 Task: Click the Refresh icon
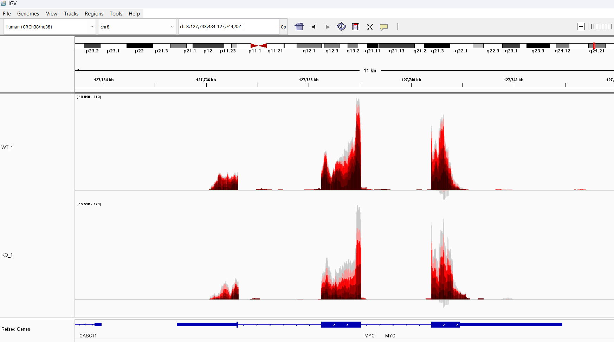coord(341,27)
